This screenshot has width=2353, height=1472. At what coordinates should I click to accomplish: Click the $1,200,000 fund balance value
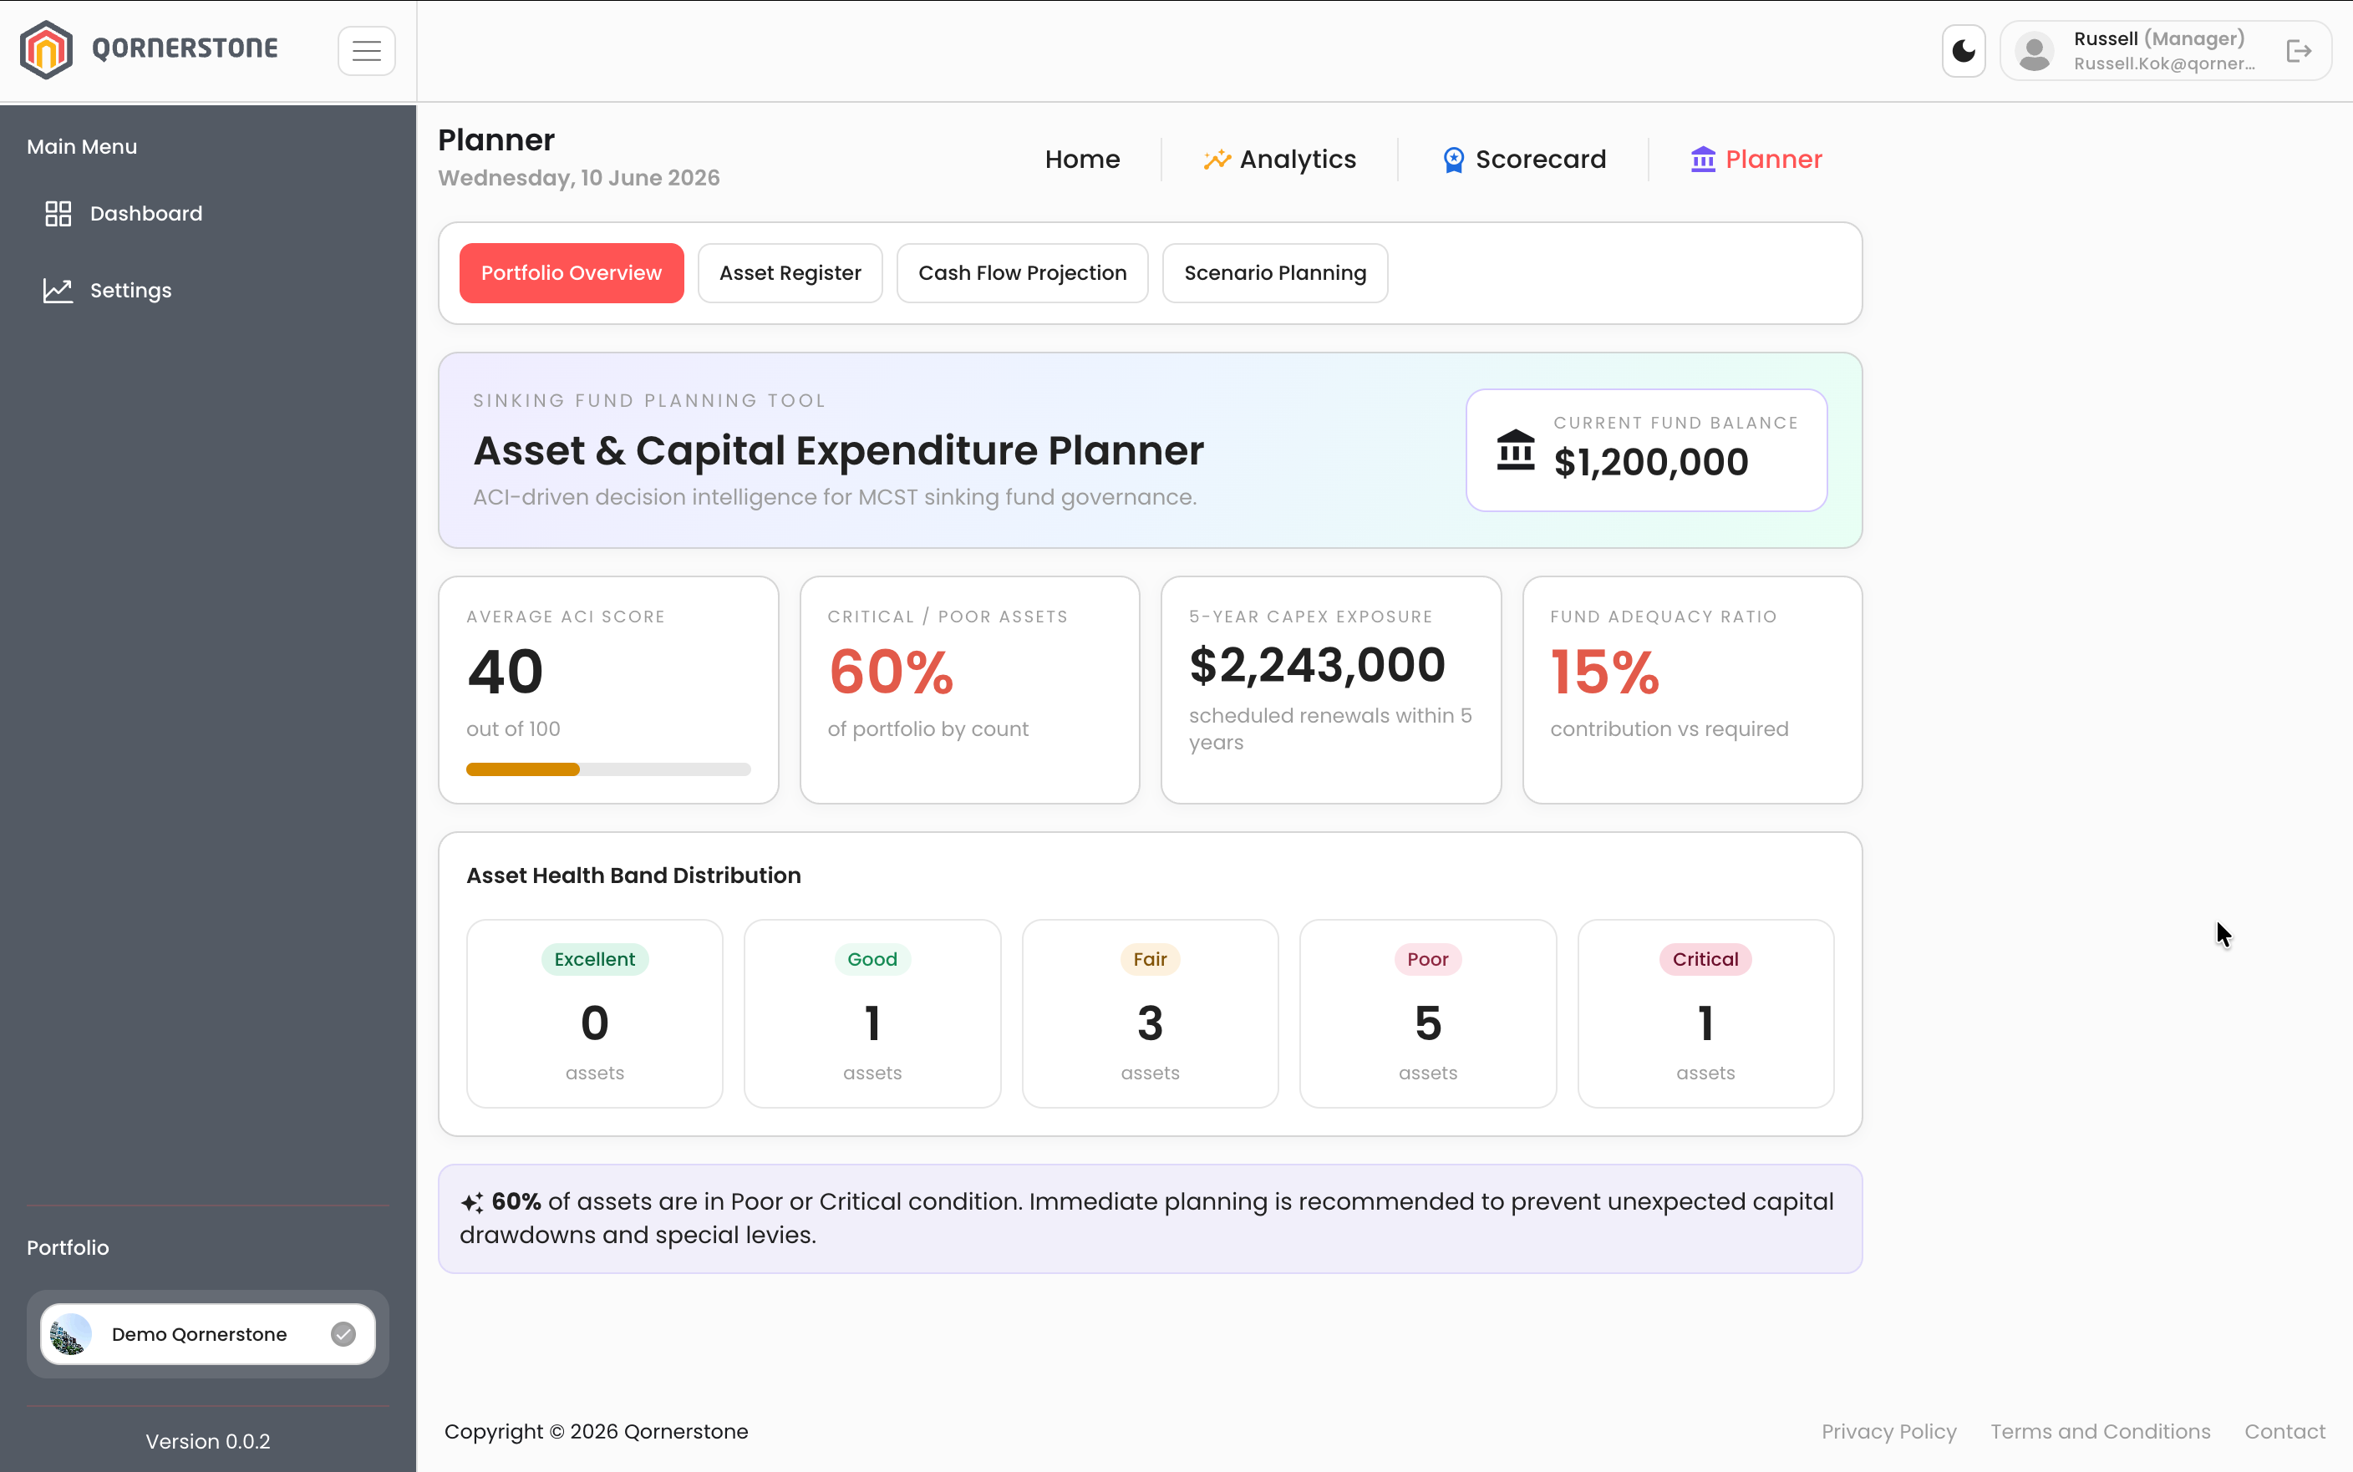(x=1651, y=463)
